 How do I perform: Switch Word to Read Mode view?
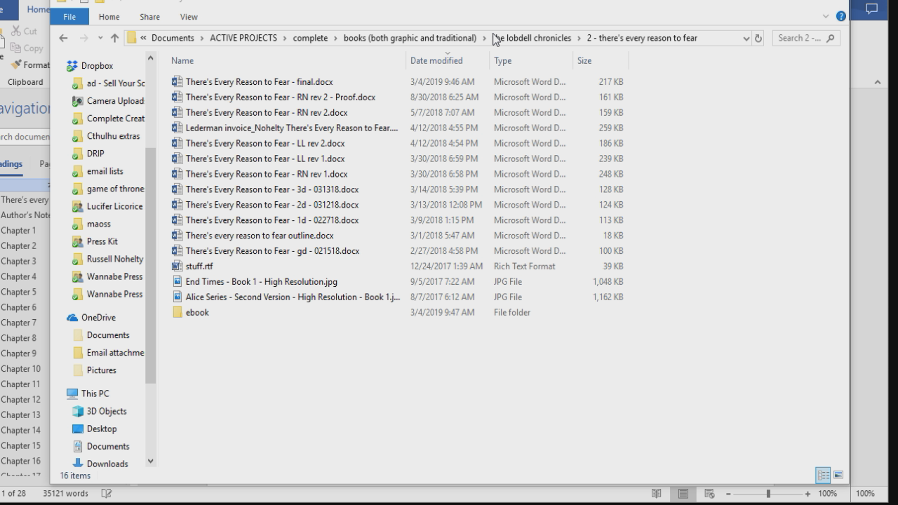pyautogui.click(x=656, y=494)
